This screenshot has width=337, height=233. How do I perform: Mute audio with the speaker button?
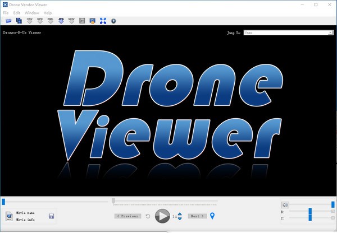point(285,205)
